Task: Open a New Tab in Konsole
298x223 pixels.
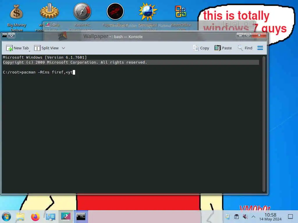Action: tap(17, 48)
